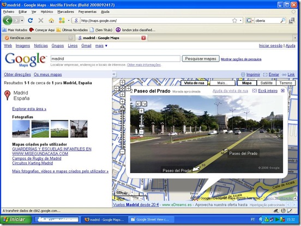Screen dimensions: 301x226
Task: Zoom out the map with minus button
Action: point(122,152)
